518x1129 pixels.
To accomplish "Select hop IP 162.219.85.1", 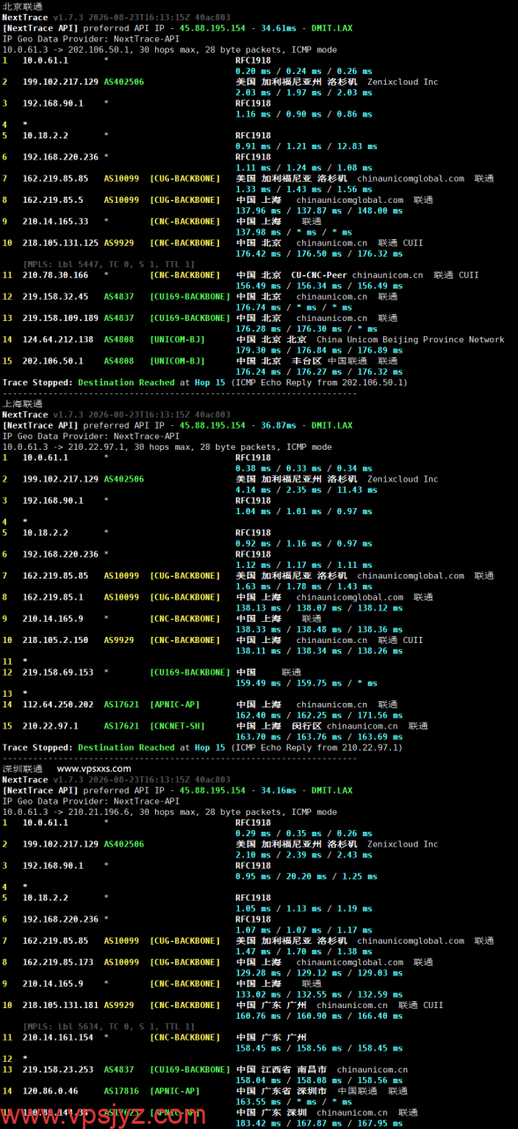I will click(53, 597).
